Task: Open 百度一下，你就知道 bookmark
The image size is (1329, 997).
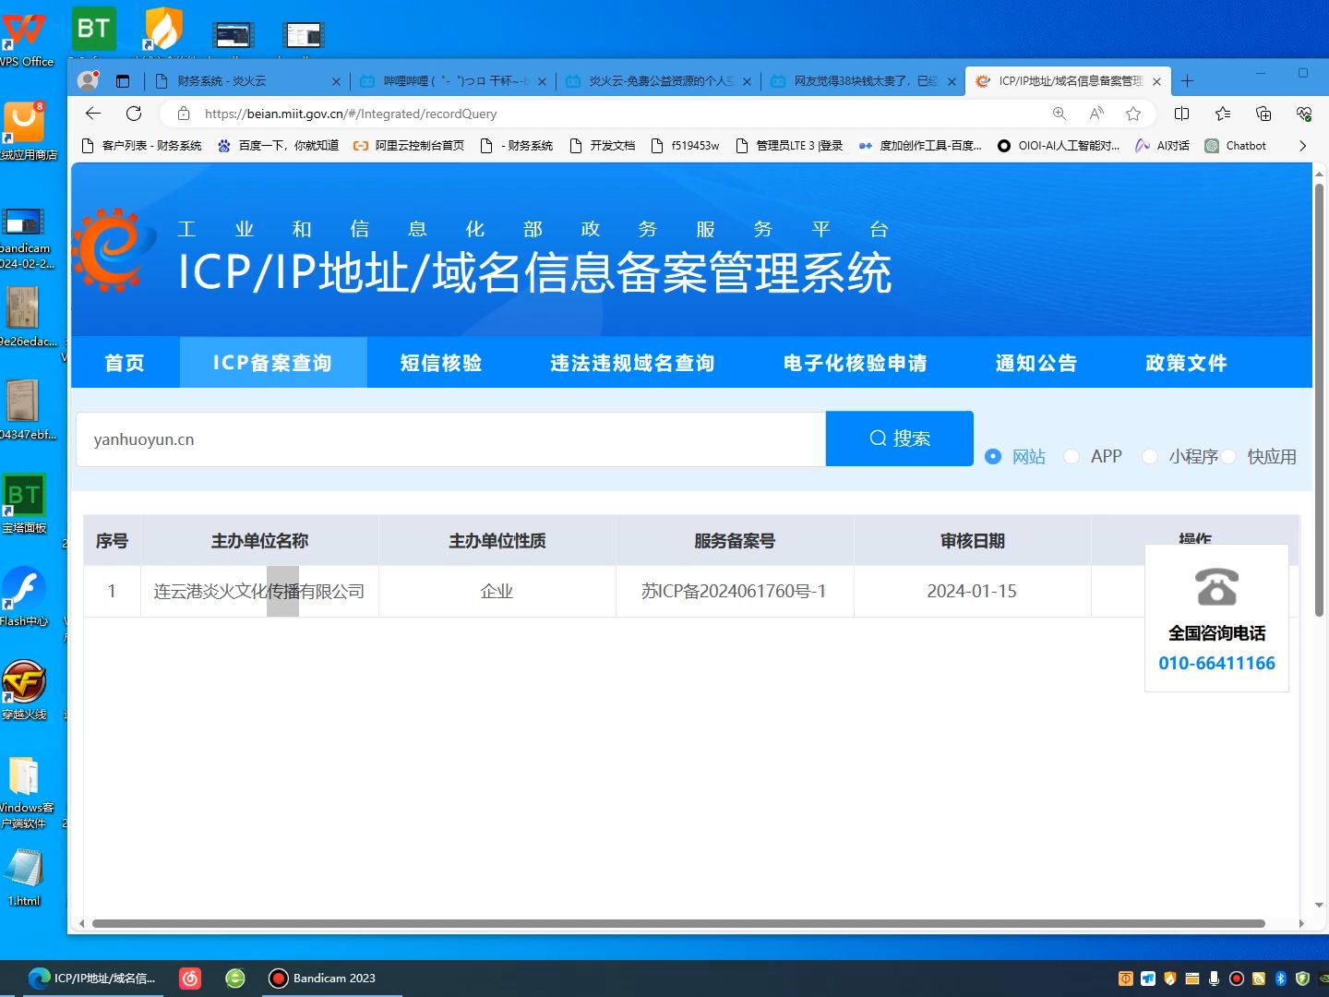Action: (x=278, y=146)
